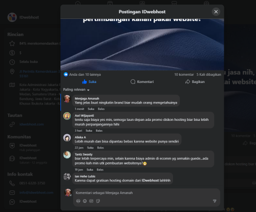Click the email envelope icon under Info kontak
Screen dimensions: 256x212
click(x=12, y=193)
